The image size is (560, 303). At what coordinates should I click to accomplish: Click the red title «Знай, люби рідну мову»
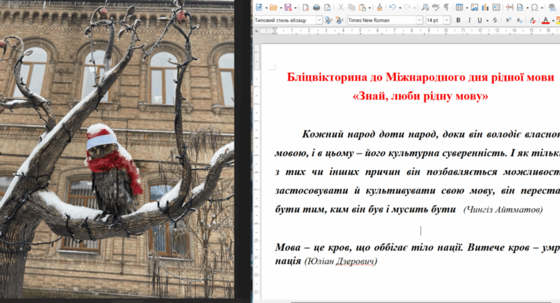coord(420,96)
